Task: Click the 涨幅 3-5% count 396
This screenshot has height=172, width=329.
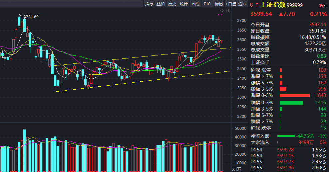Action: pos(322,89)
